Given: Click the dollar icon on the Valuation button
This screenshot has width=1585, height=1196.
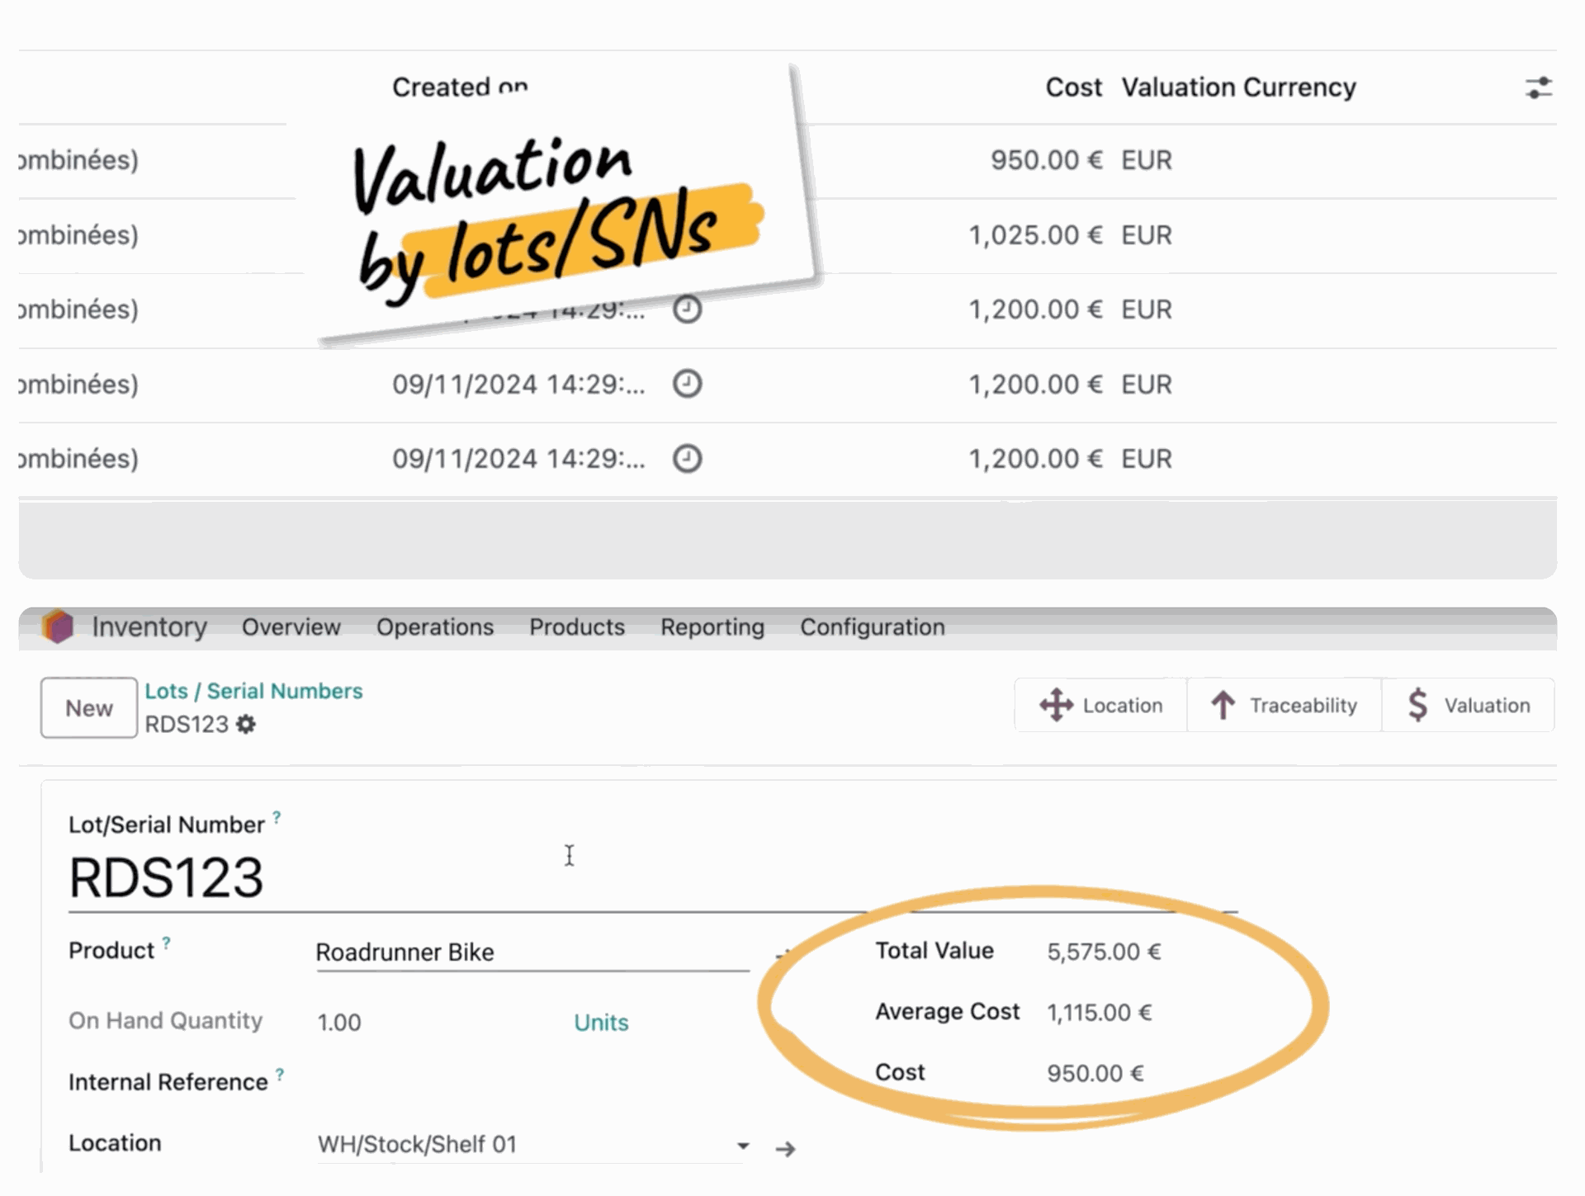Looking at the screenshot, I should [x=1417, y=705].
